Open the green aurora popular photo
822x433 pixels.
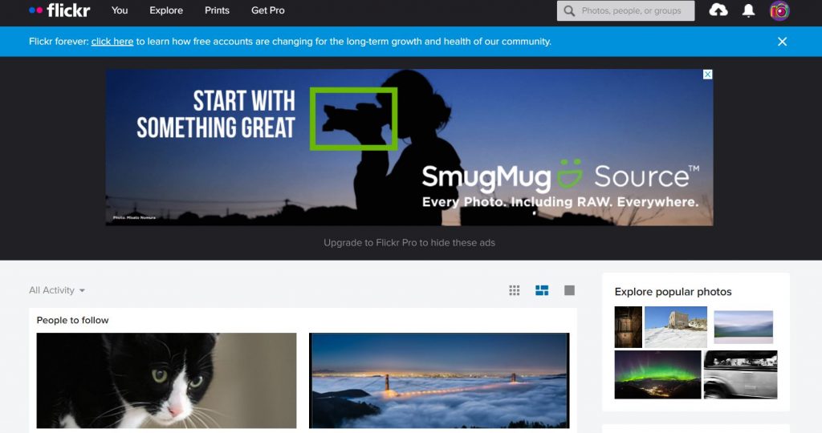click(658, 375)
